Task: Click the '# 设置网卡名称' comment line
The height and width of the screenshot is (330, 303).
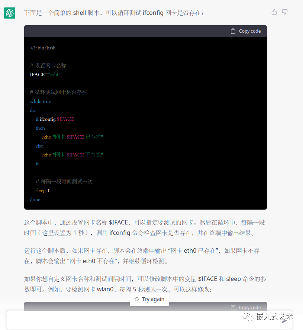Action: [48, 65]
